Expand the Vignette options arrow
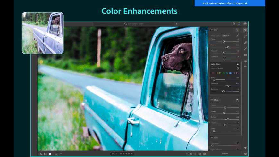This screenshot has width=279, height=157. tap(238, 123)
